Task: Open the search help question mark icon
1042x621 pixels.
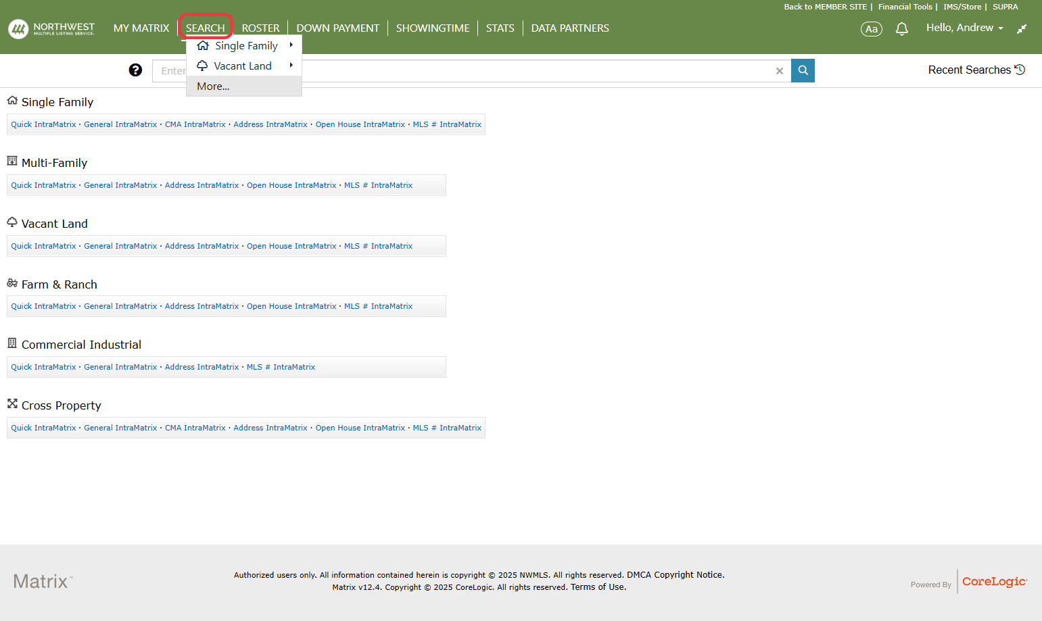Action: coord(135,70)
